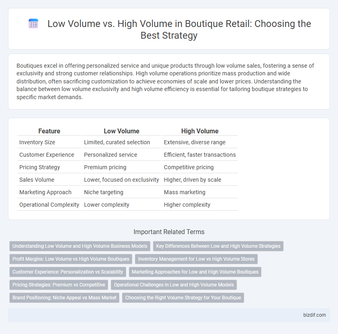Viewport: 338px width, 334px height.
Task: Click the page title heading
Action: pyautogui.click(x=179, y=29)
